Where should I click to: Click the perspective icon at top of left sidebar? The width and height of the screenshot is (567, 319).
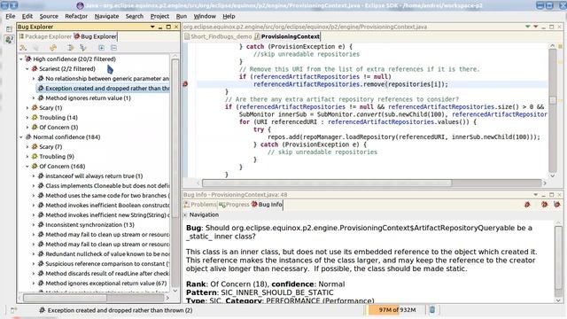click(x=9, y=29)
